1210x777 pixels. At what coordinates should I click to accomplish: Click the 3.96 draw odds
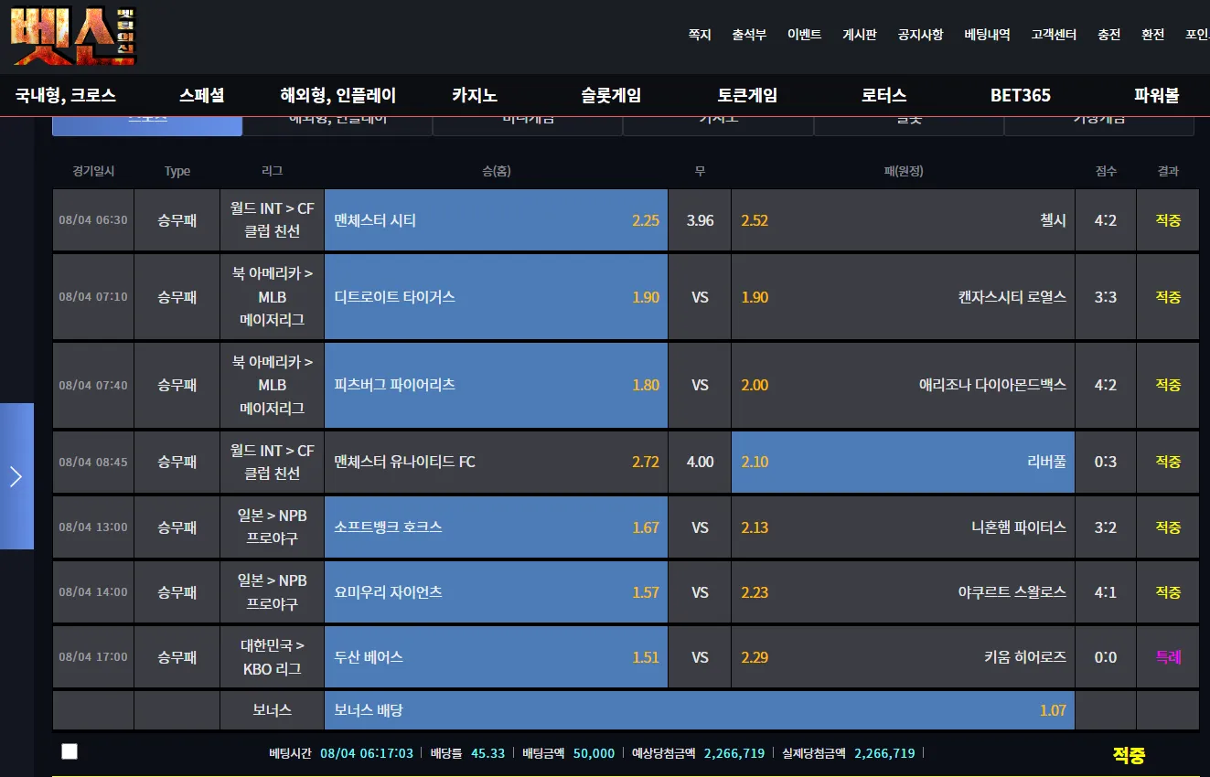[x=700, y=220]
